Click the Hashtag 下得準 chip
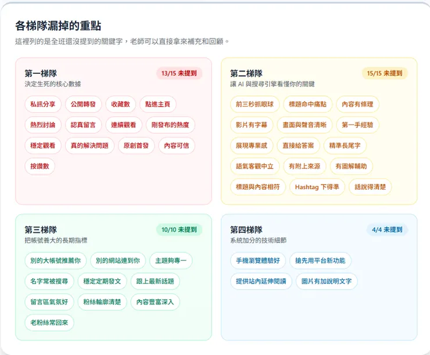Screen dimensions: 430x355 [x=317, y=187]
